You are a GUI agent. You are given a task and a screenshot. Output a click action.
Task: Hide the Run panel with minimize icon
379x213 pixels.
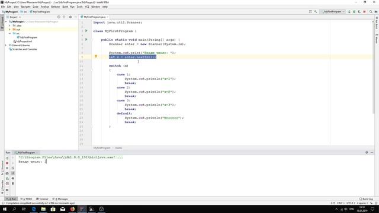[372, 153]
